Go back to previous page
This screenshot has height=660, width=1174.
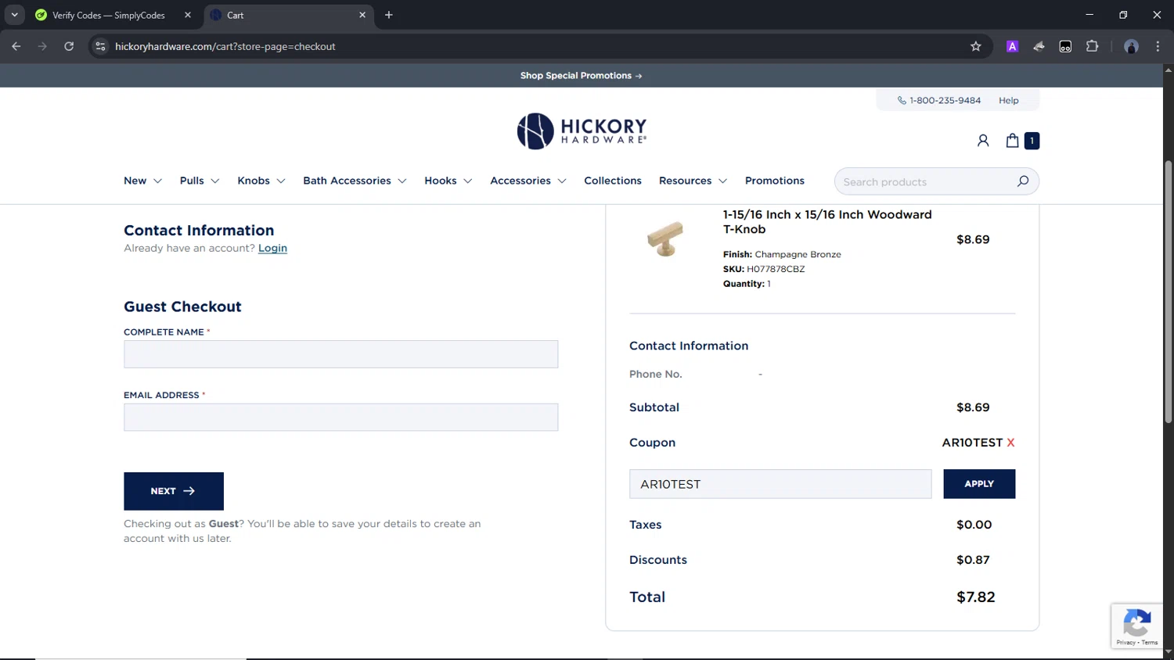(x=16, y=46)
